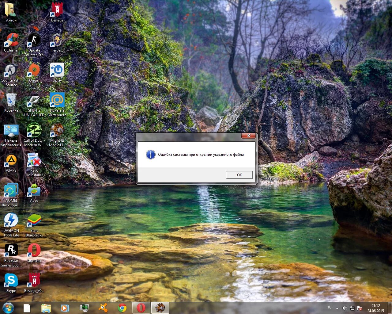Screen dimensions: 392x314
Task: Open the blank document taskbar item
Action: 27,308
